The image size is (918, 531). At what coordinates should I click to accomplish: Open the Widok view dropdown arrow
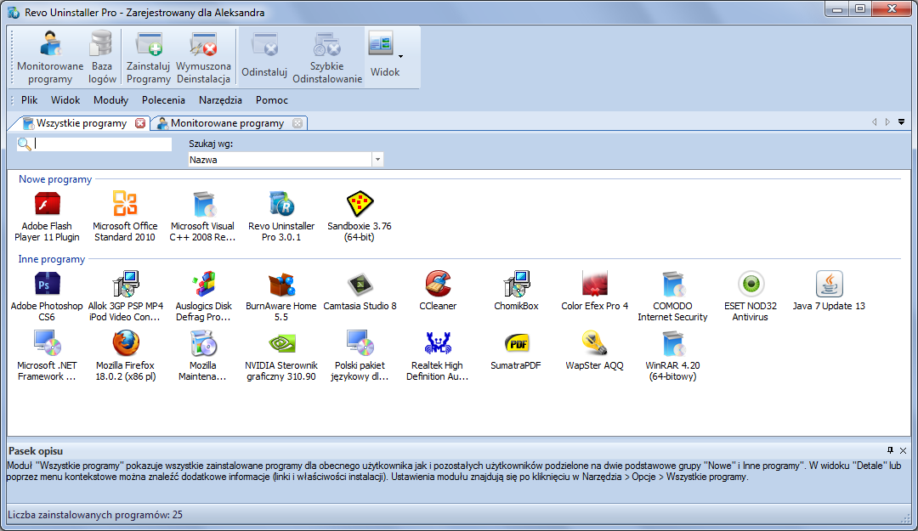pyautogui.click(x=401, y=57)
